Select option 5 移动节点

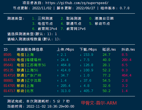click(x=100, y=24)
